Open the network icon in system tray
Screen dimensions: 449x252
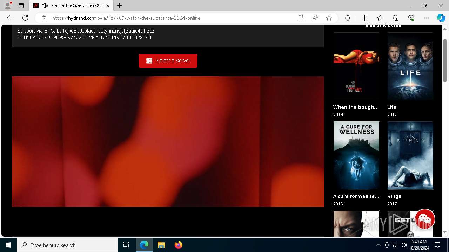[395, 245]
